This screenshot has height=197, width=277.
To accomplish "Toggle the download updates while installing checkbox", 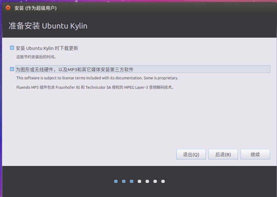I will [x=12, y=48].
